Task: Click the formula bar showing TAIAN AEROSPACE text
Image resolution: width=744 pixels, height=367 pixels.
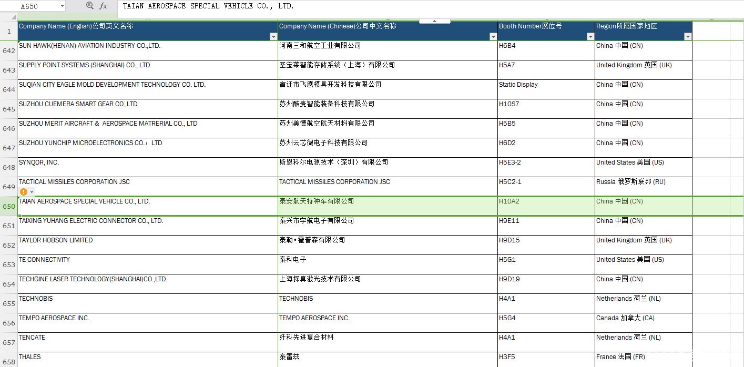Action: tap(431, 6)
